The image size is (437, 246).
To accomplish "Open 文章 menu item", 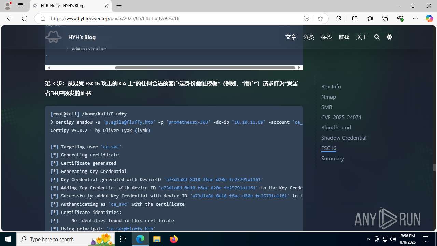I will coord(291,37).
